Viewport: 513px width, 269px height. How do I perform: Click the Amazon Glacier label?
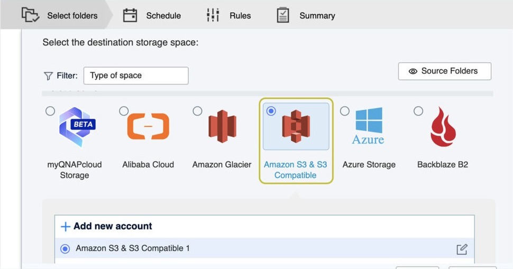(222, 164)
